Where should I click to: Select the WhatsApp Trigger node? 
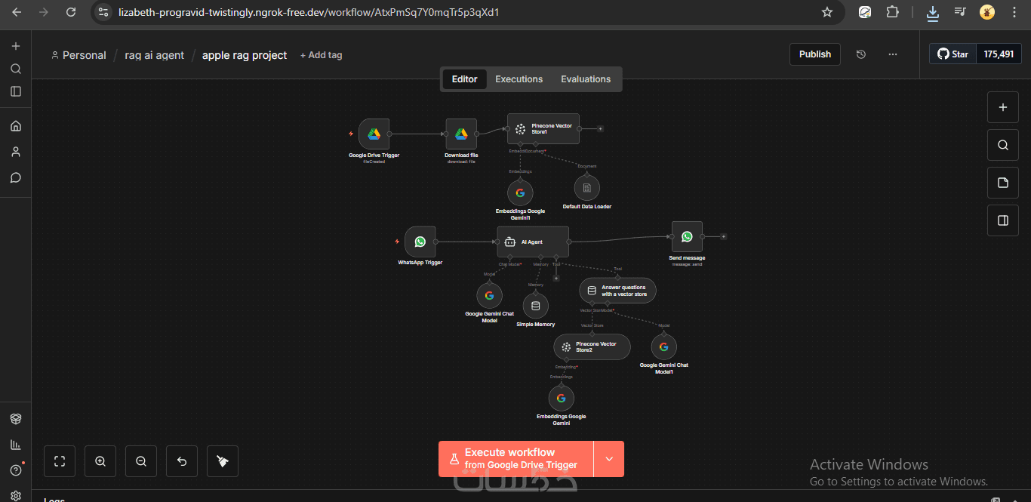420,242
